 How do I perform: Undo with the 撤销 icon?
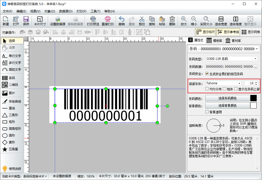121,21
